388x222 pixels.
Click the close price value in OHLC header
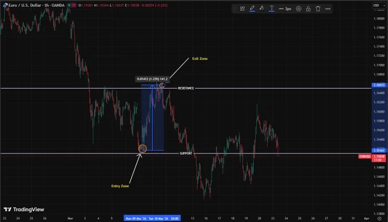click(x=134, y=5)
